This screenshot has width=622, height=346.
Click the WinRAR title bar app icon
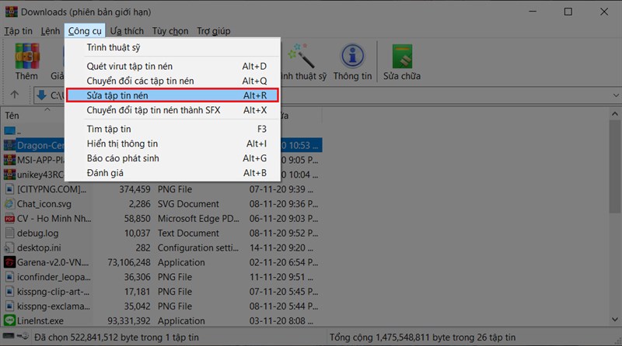point(11,12)
